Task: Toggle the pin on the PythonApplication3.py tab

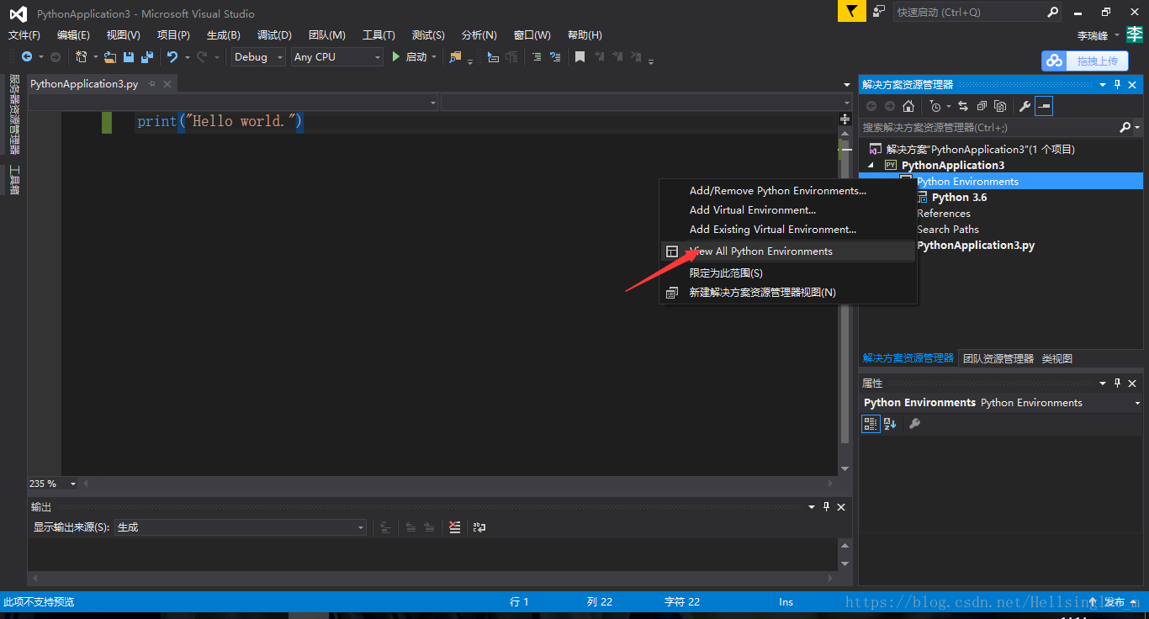Action: coord(152,84)
